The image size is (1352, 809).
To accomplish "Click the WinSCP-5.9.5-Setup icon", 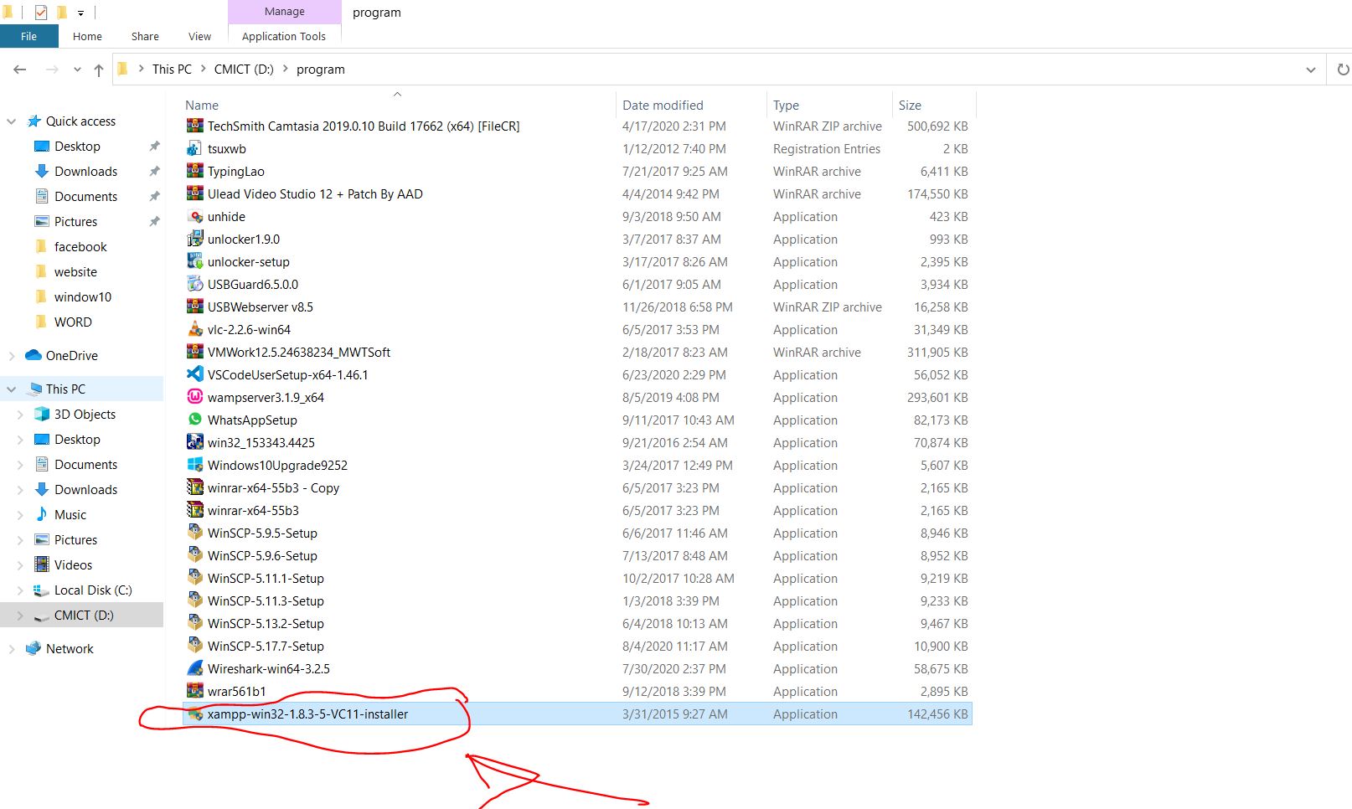I will [195, 533].
